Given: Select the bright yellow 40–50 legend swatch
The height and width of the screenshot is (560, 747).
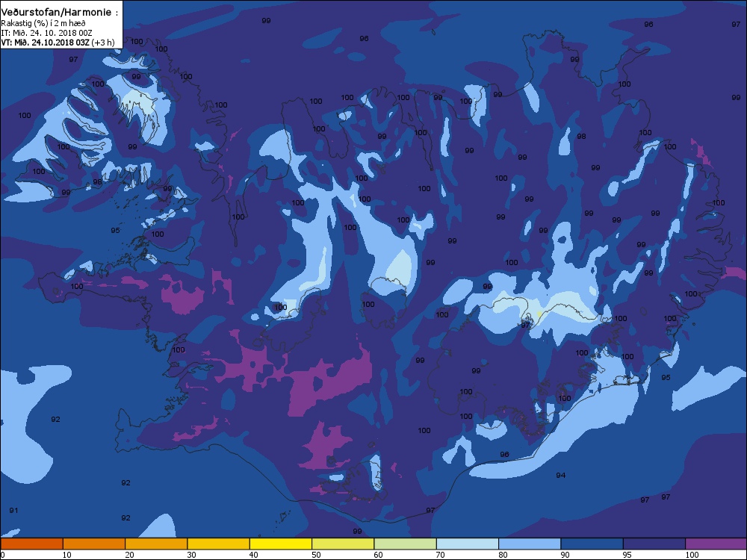Looking at the screenshot, I should pyautogui.click(x=281, y=544).
